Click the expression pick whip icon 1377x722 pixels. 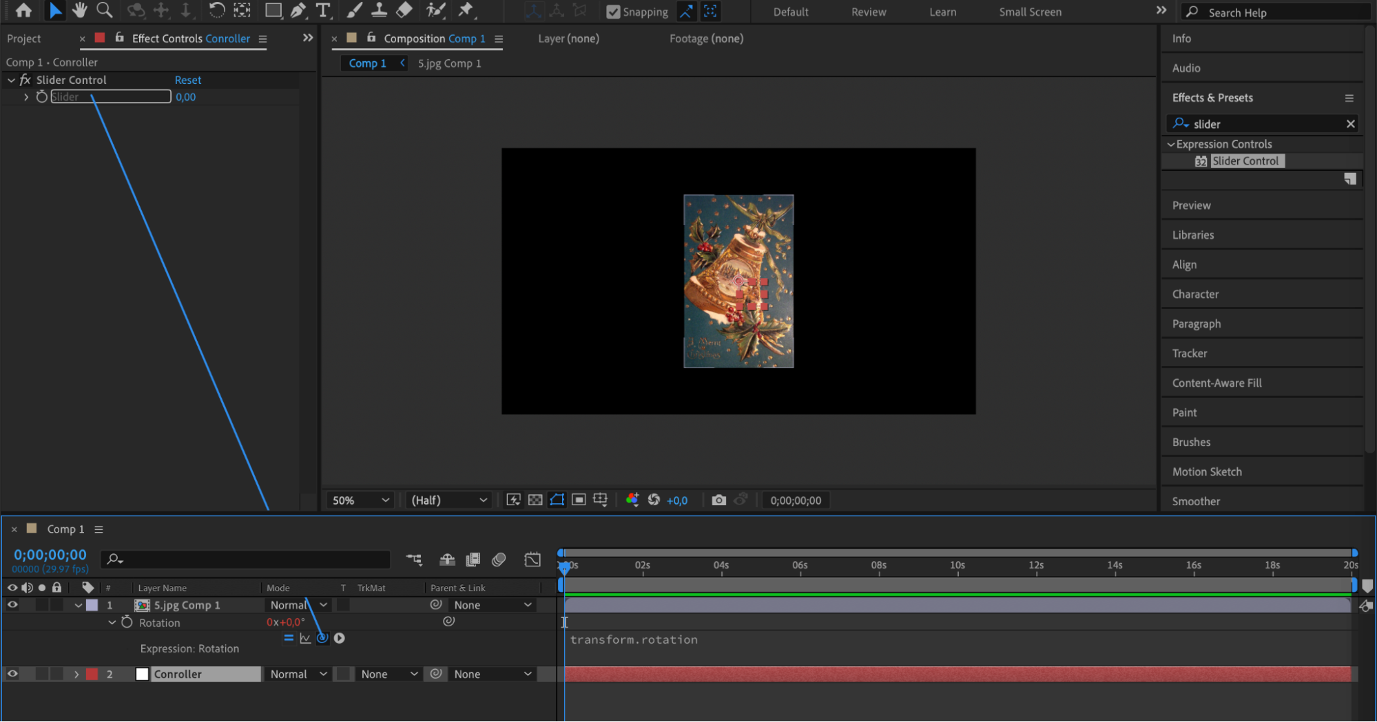click(x=322, y=638)
